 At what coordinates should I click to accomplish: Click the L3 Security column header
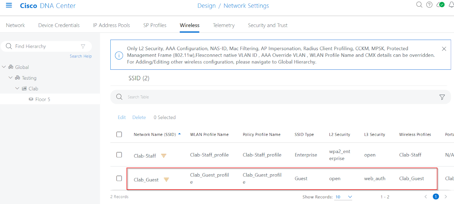(x=375, y=134)
